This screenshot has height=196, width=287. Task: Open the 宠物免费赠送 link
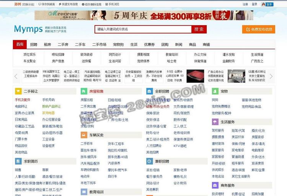point(221,106)
